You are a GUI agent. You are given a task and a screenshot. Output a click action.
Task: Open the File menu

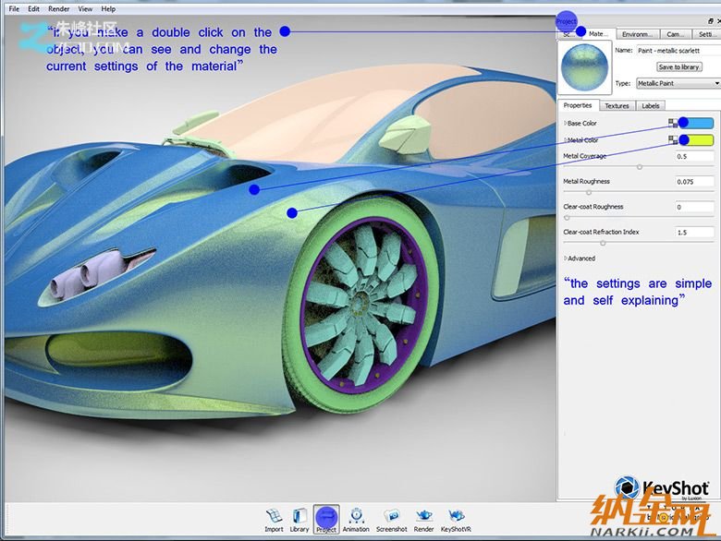click(14, 9)
